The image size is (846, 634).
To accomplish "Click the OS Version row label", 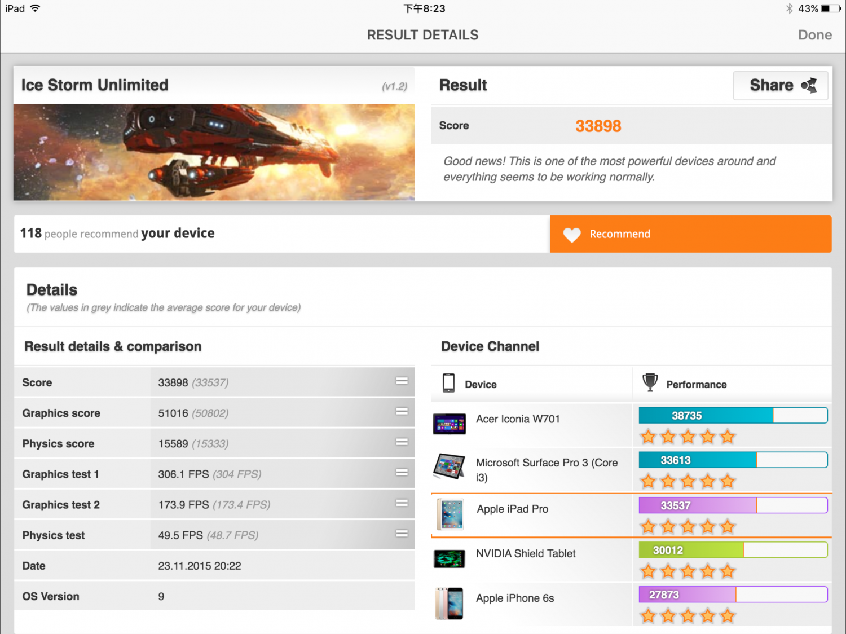I will [x=51, y=596].
